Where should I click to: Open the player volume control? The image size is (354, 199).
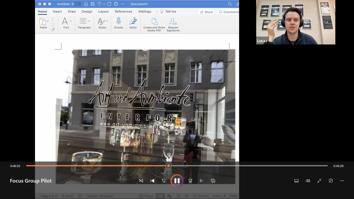pyautogui.click(x=308, y=181)
